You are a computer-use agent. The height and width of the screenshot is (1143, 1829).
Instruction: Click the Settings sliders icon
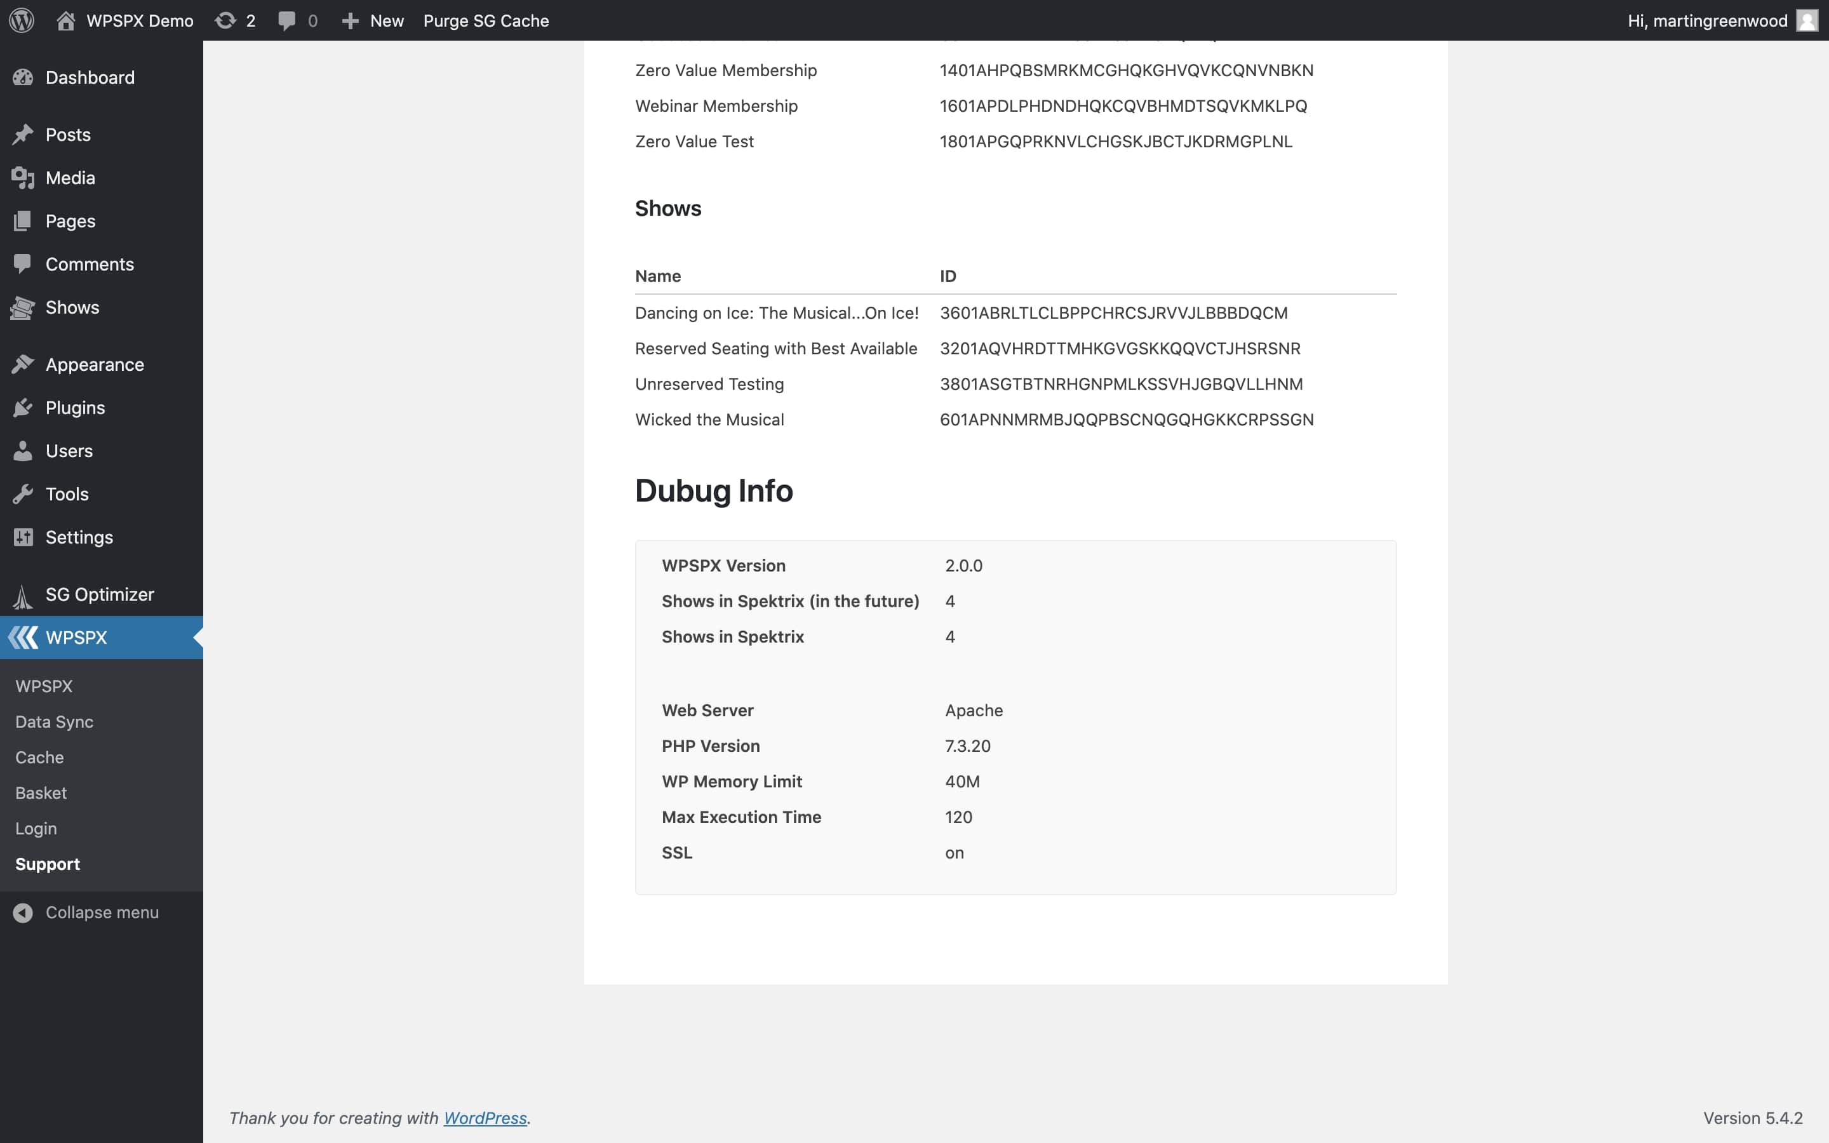(23, 537)
